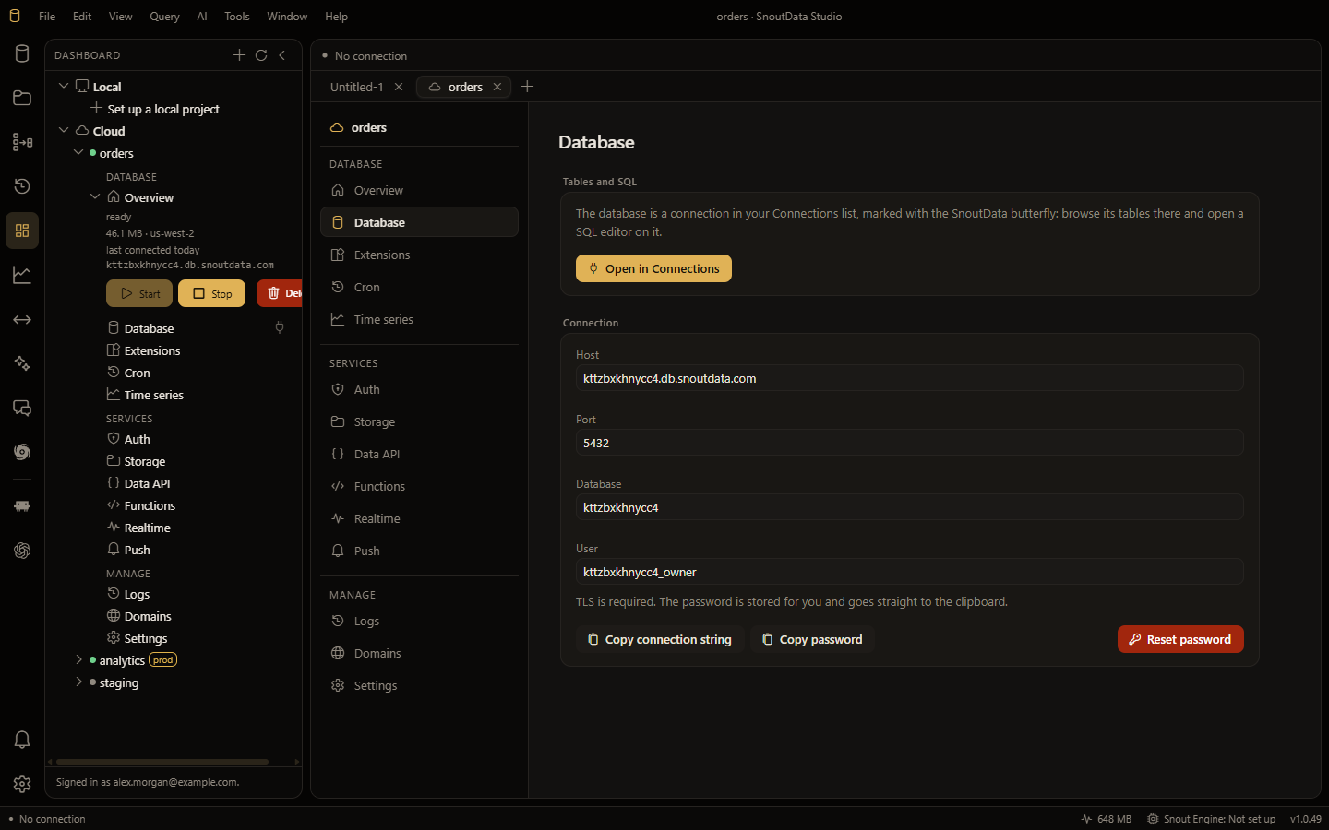Select Domains in the orders side menu
1329x830 pixels.
coord(419,653)
